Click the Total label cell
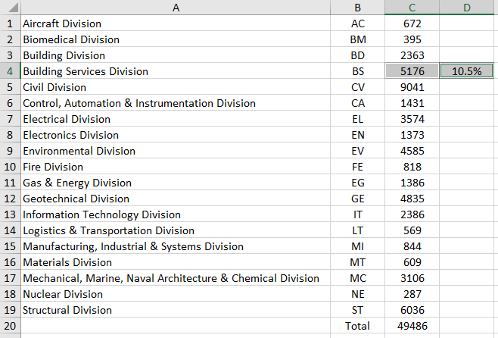This screenshot has width=498, height=338. tap(358, 326)
